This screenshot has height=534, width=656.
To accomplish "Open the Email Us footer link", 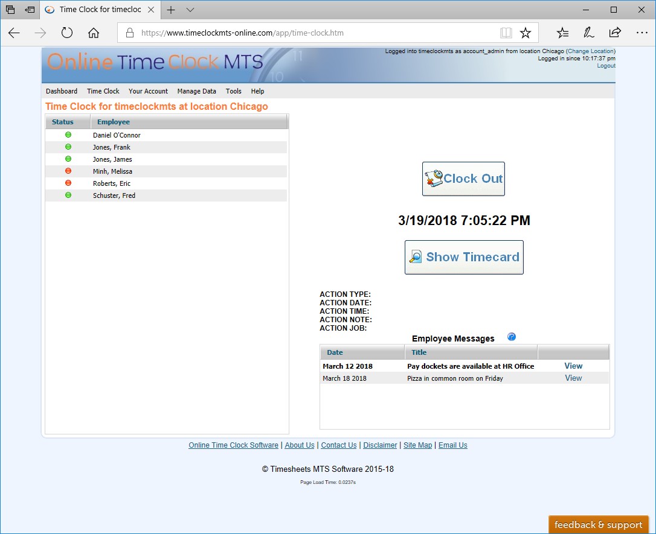I will click(452, 445).
